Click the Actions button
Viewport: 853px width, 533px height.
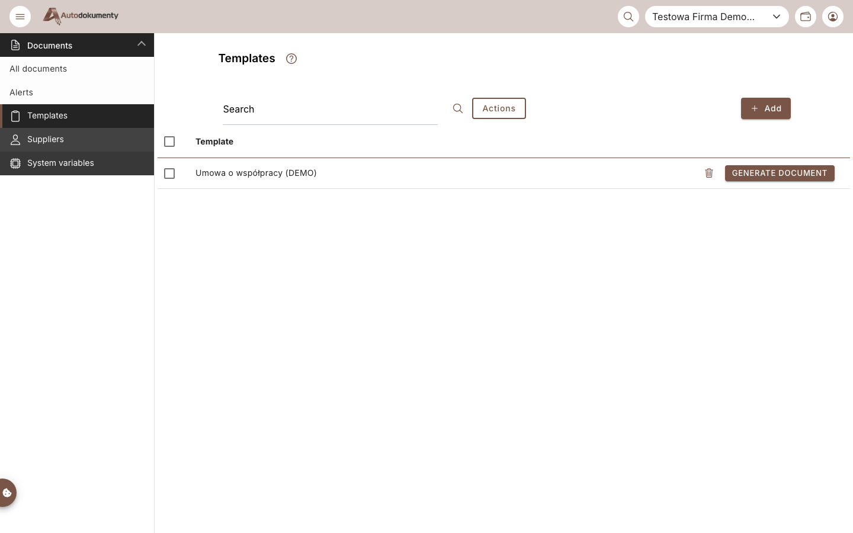[x=499, y=108]
